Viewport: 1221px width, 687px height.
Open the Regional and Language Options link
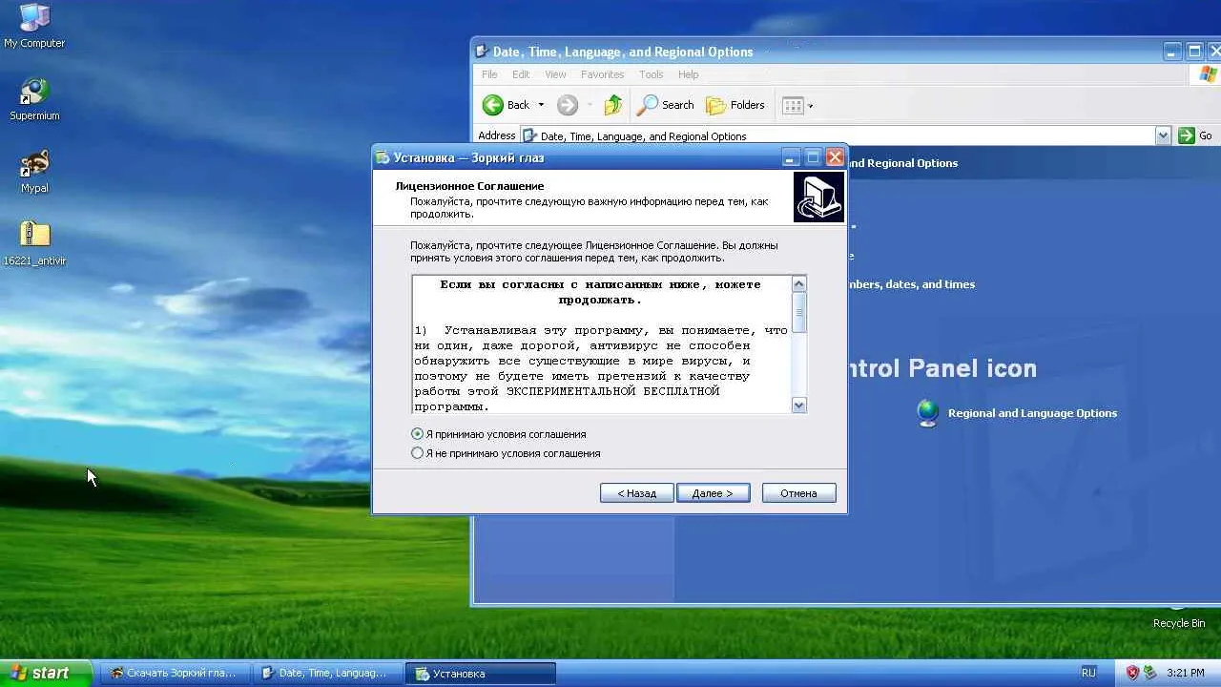(1032, 413)
